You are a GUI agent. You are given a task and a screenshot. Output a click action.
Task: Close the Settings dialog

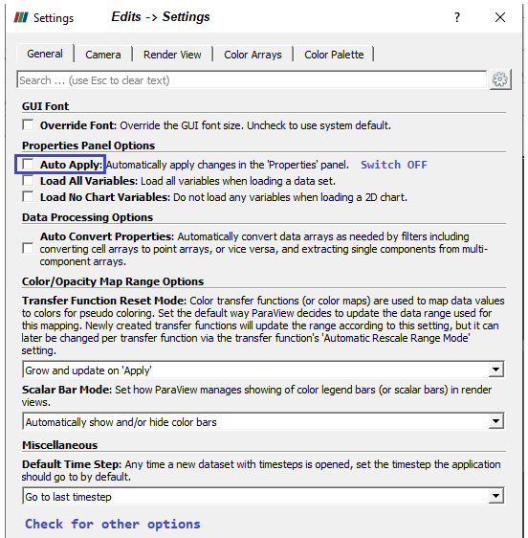point(500,17)
